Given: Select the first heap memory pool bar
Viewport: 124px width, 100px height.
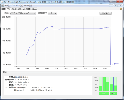Looking at the screenshot, I should (x=101, y=84).
